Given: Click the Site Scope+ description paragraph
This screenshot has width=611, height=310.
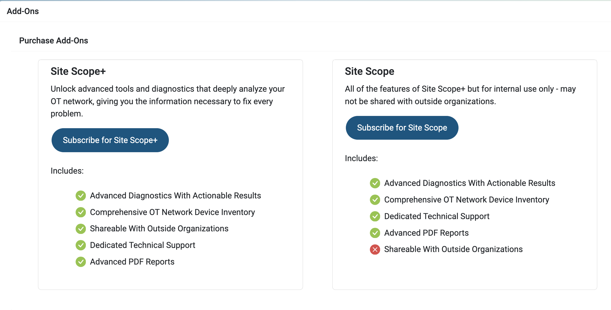Looking at the screenshot, I should [x=168, y=101].
